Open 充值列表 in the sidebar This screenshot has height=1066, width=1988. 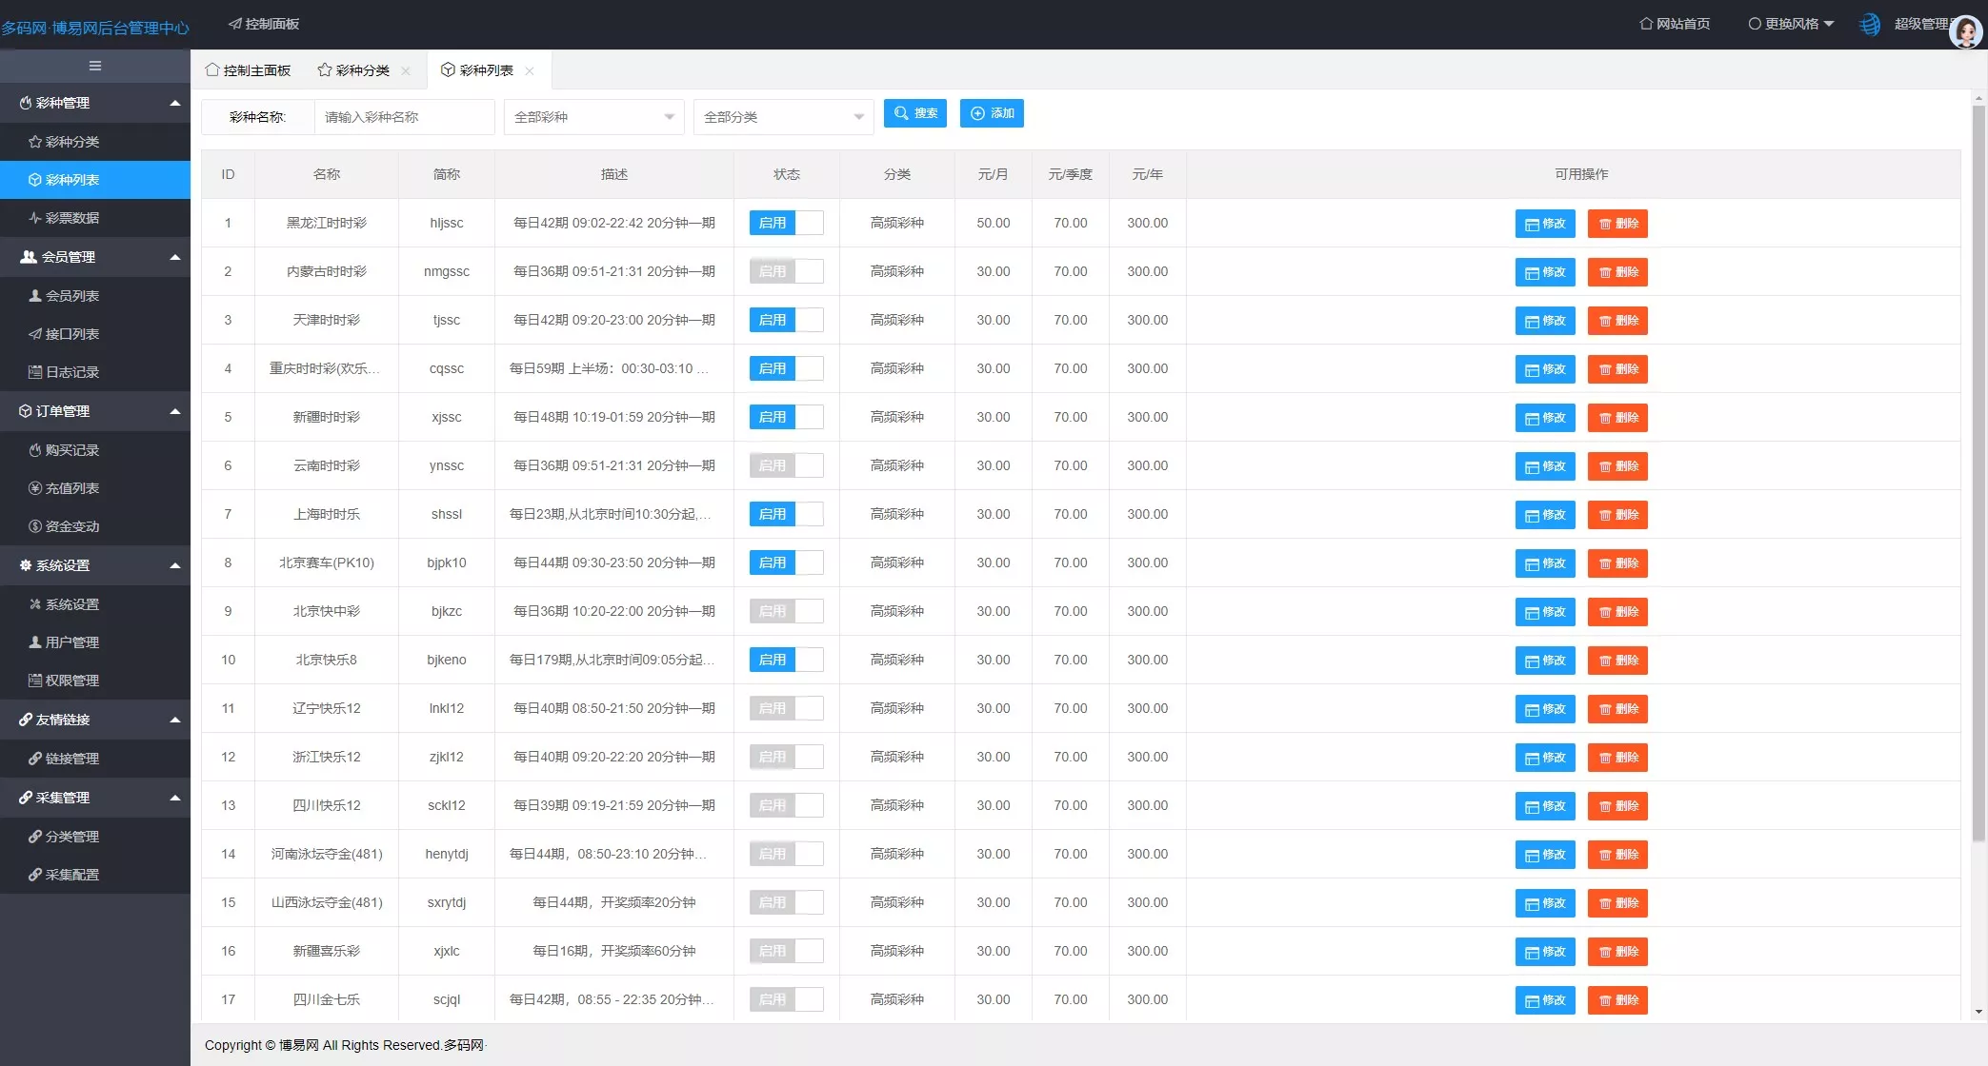[72, 488]
